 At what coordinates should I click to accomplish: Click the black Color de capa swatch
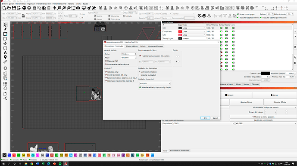point(266,74)
